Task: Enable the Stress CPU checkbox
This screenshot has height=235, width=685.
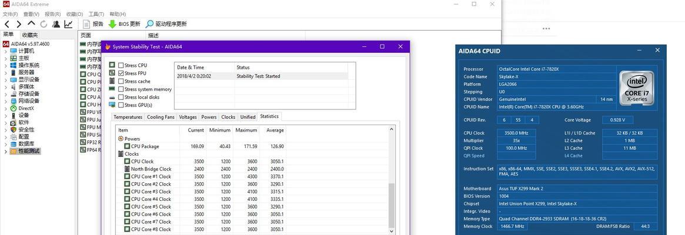Action: [x=121, y=66]
